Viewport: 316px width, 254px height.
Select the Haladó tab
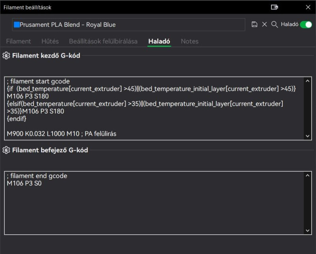(x=159, y=41)
